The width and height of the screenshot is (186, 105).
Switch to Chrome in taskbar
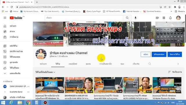click(28, 102)
